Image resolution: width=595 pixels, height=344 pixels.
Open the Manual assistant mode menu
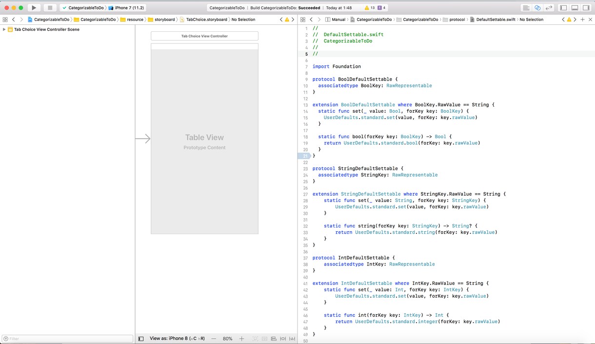(335, 20)
